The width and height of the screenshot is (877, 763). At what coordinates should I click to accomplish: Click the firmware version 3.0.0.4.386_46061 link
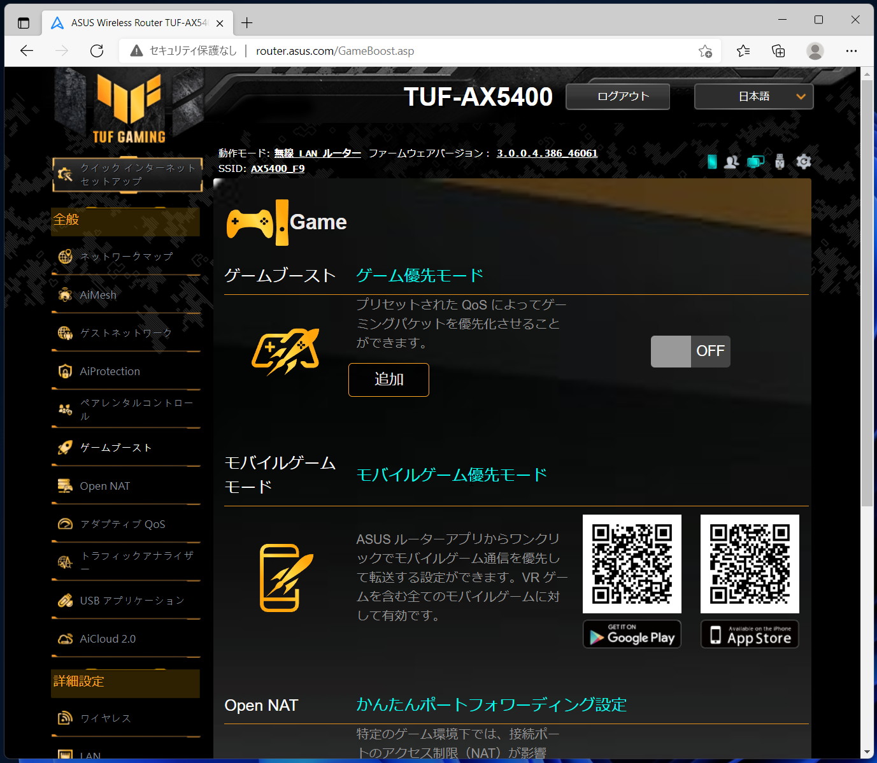(x=547, y=153)
